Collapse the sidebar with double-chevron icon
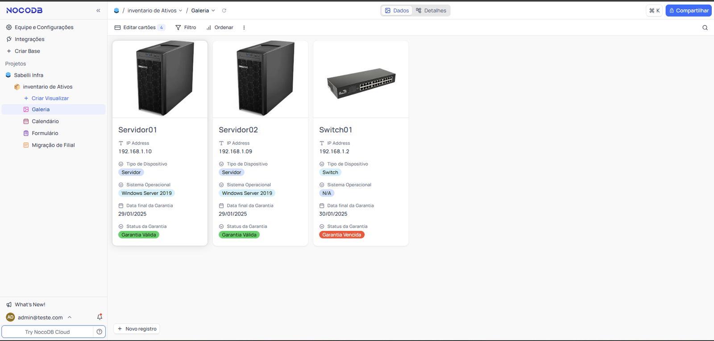Image resolution: width=714 pixels, height=341 pixels. point(98,10)
